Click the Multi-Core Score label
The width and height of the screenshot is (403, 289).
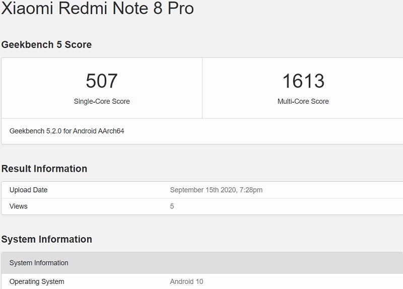pos(303,101)
